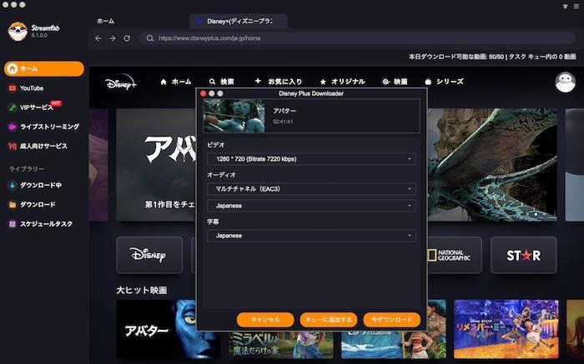Open the National Geographic brand tile

click(455, 255)
